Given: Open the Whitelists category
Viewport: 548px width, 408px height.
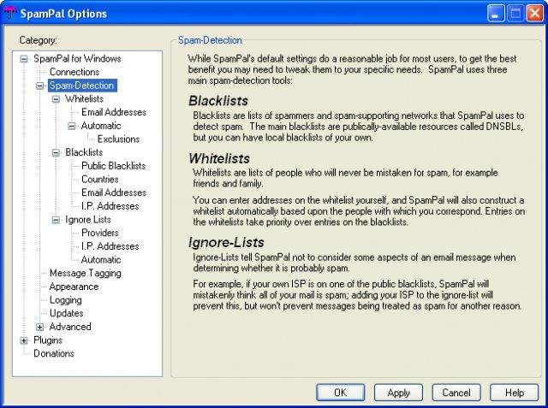Looking at the screenshot, I should [84, 98].
